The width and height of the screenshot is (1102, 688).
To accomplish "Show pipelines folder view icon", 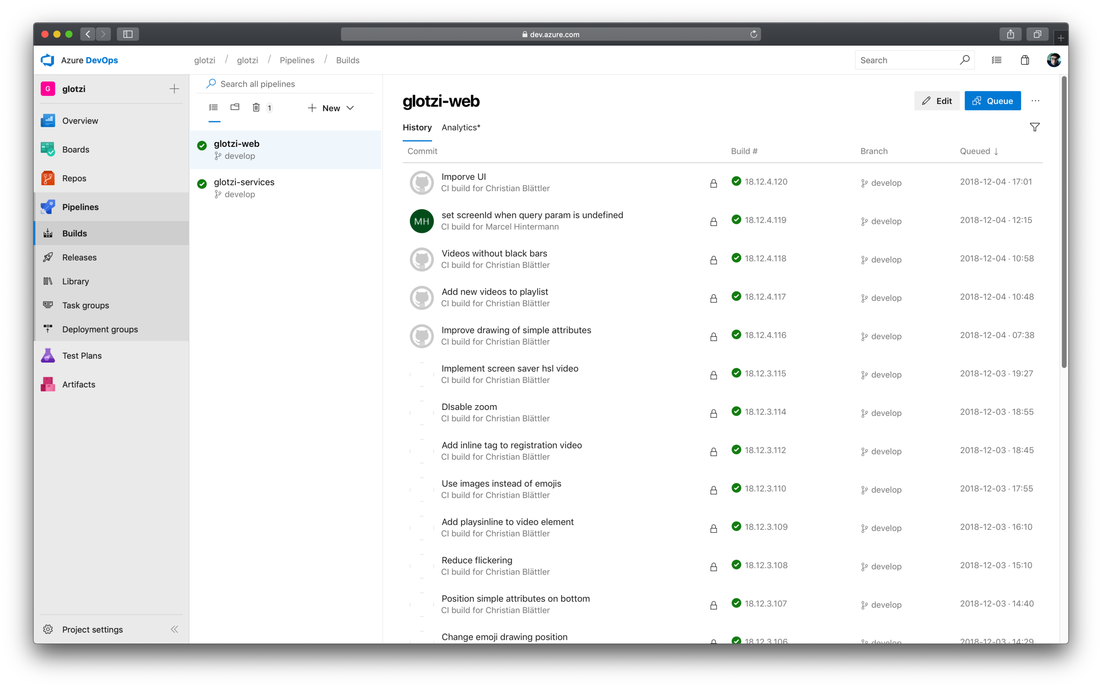I will pos(235,108).
